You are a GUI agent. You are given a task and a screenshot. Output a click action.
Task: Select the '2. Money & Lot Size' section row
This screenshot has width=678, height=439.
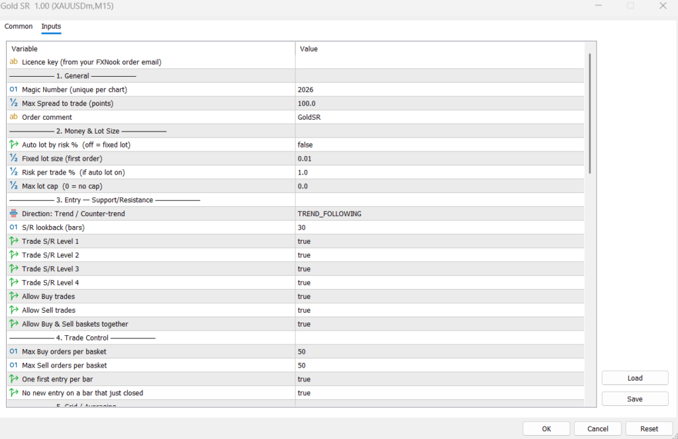pos(295,131)
